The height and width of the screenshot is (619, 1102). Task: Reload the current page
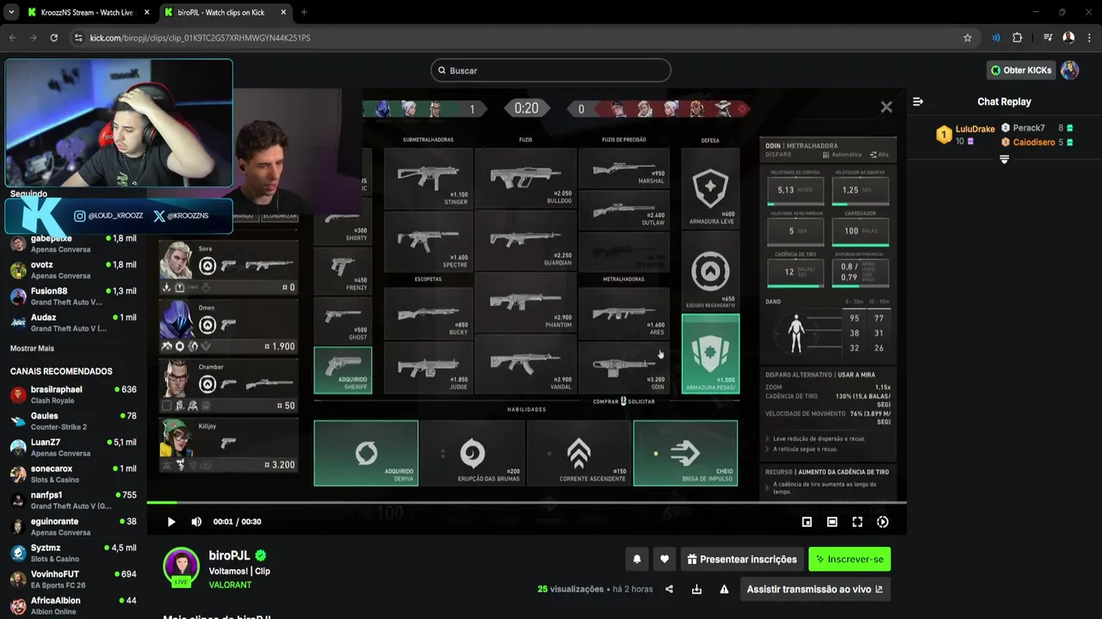(53, 38)
